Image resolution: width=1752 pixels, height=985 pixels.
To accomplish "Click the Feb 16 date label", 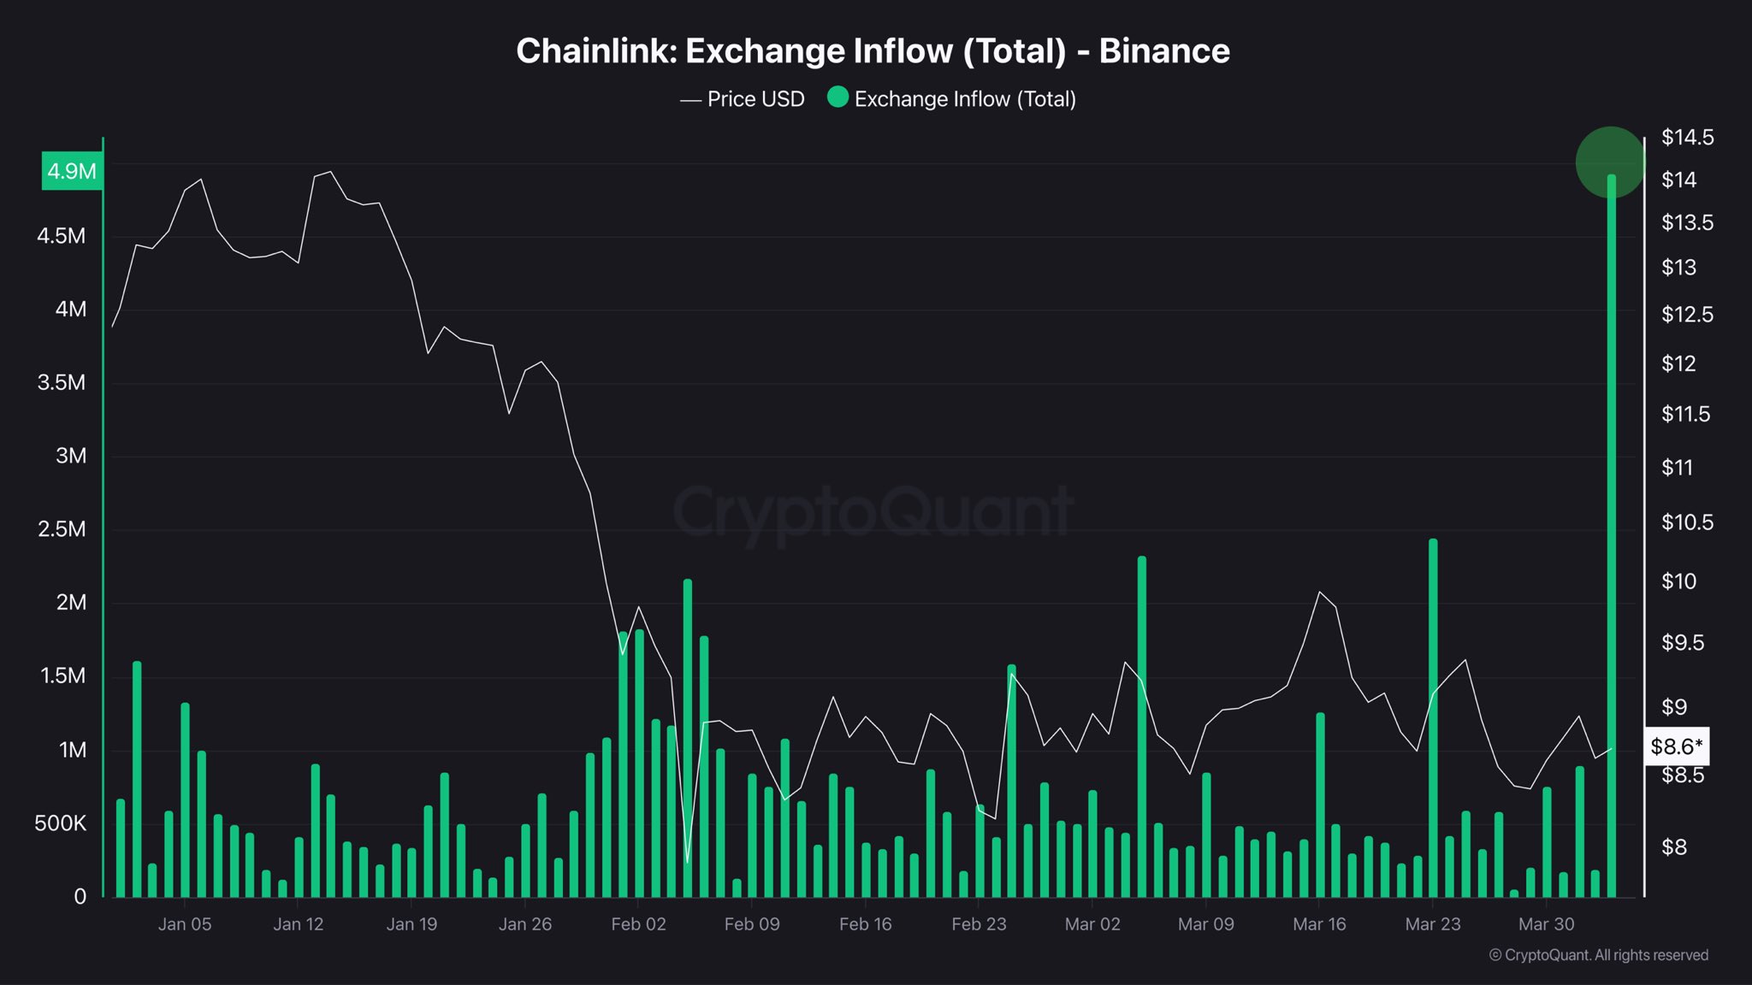I will click(x=865, y=924).
